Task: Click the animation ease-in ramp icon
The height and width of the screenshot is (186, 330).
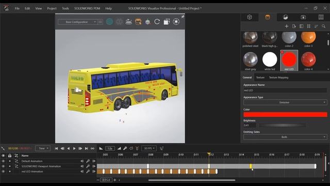Action: [101, 148]
